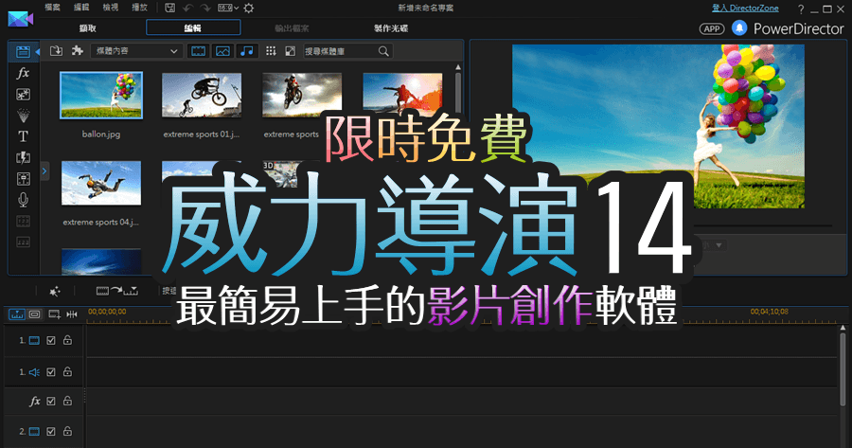
Task: Uncheck video track 1 enable checkbox
Action: 51,340
